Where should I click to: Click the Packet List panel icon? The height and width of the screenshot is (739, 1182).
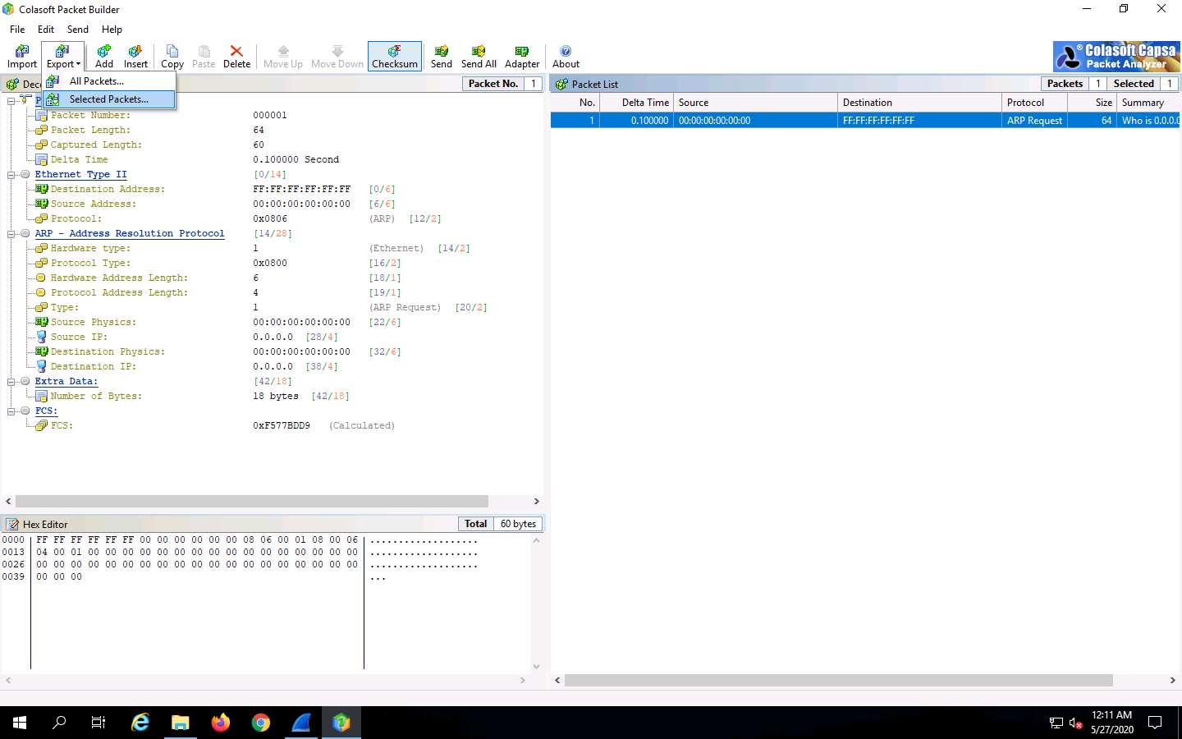[561, 85]
